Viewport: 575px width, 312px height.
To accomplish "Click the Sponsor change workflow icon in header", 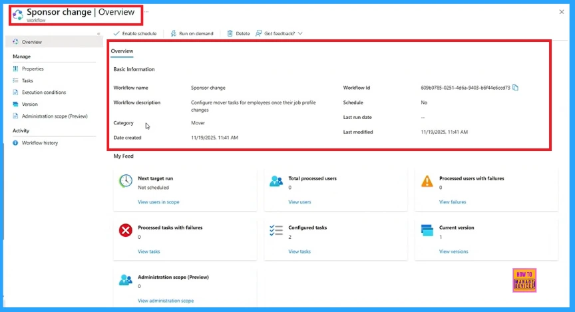I will (x=17, y=15).
